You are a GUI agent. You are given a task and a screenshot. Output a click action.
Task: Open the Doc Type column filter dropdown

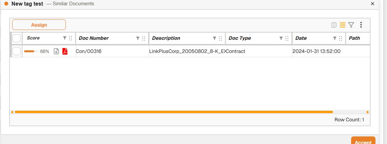click(x=281, y=38)
